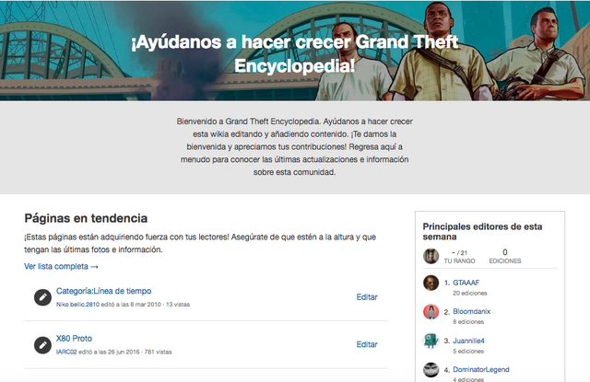Click the Bienvenido welcome paragraph
This screenshot has height=382, width=590.
295,147
